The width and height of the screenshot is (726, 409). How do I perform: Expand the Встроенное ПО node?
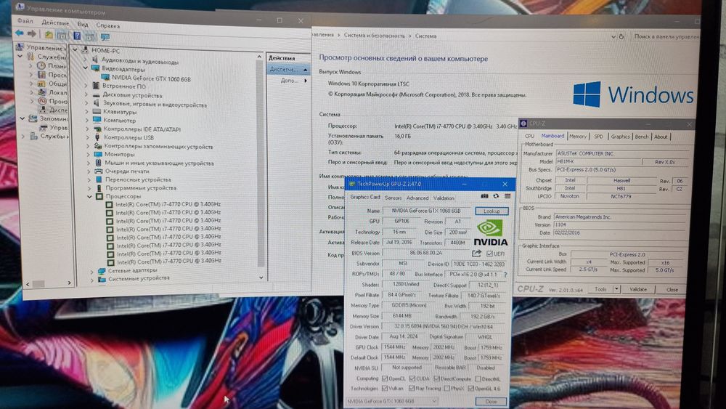(x=86, y=86)
